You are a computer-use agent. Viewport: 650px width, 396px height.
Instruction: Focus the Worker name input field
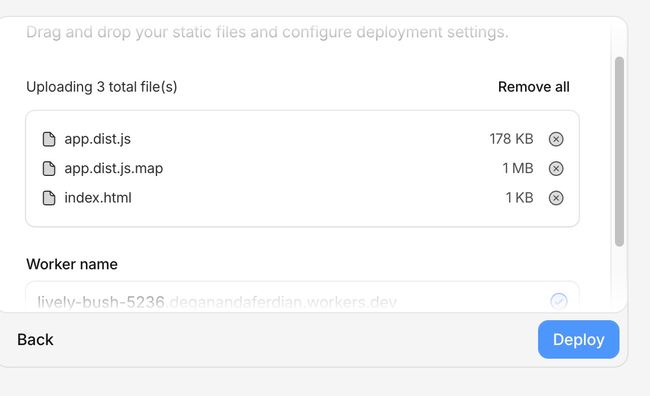point(283,301)
